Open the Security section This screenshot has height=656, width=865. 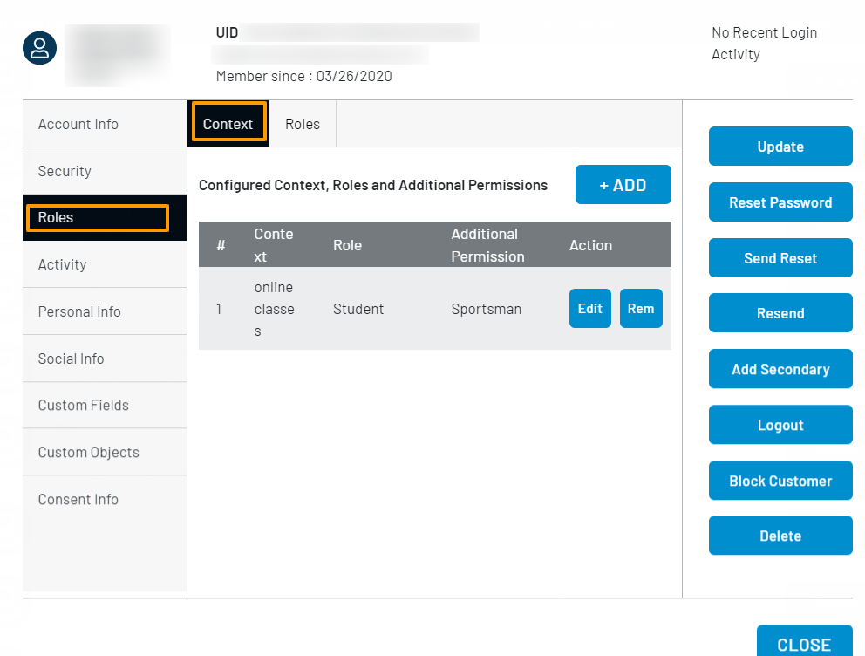[64, 170]
